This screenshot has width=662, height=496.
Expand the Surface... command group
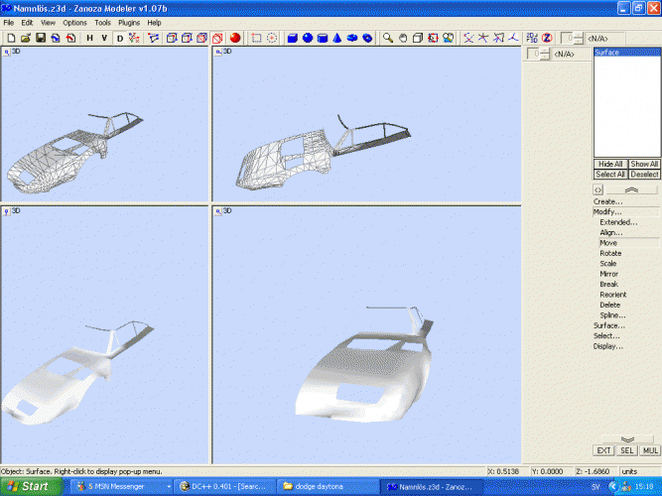coord(608,325)
